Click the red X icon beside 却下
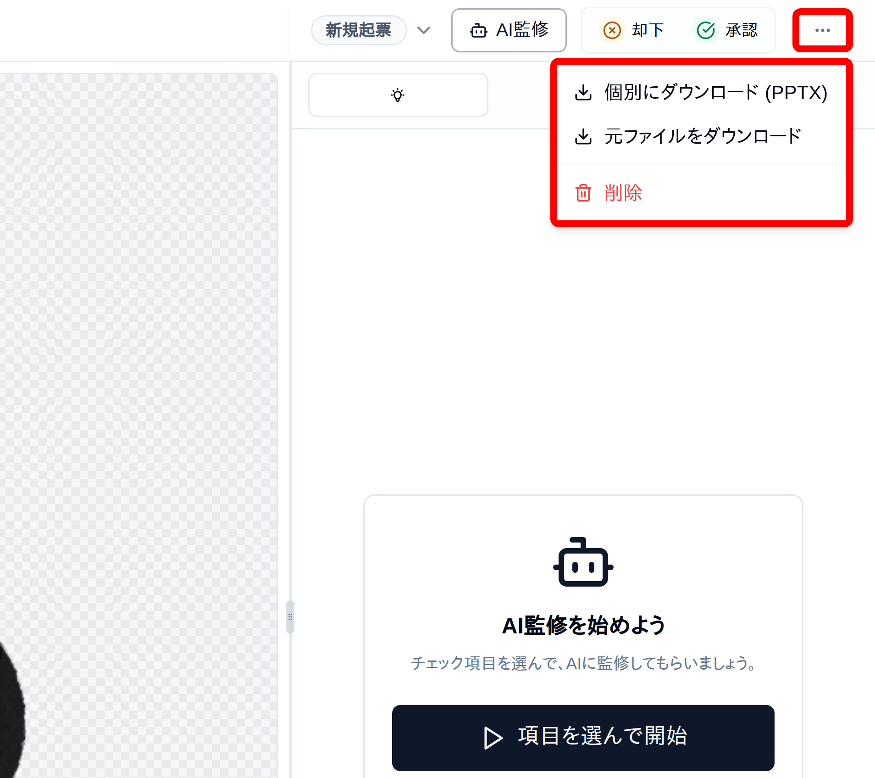875x778 pixels. [x=612, y=30]
